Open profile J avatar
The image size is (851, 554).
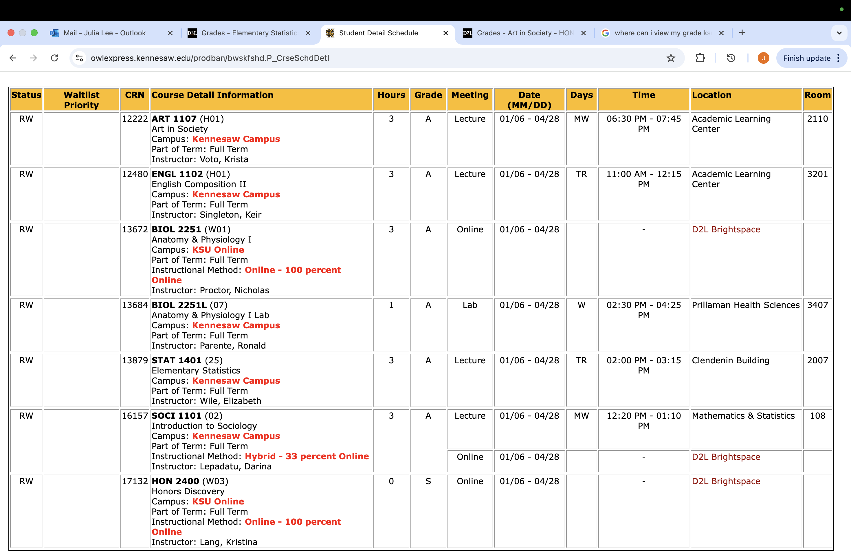(763, 58)
